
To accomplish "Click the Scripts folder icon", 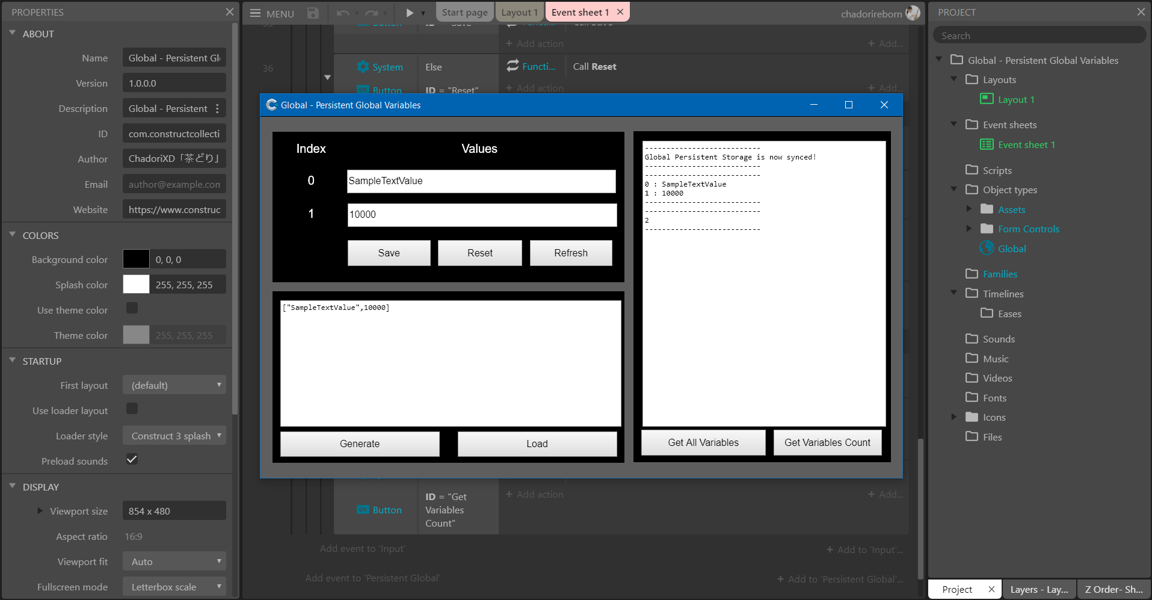I will pos(972,170).
